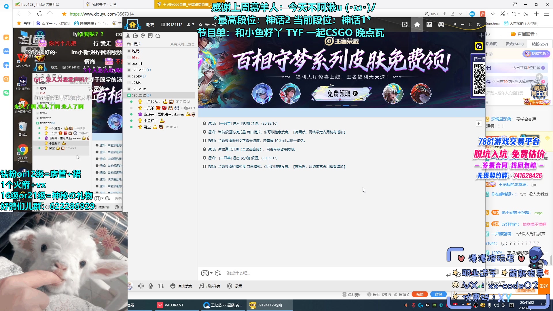The image size is (553, 311).
Task: Click the browser reload button
Action: [x=40, y=14]
